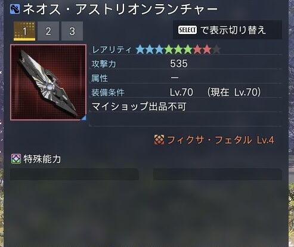The width and height of the screenshot is (294, 247).
Task: Select the right empty special ability slot
Action: [x=218, y=174]
